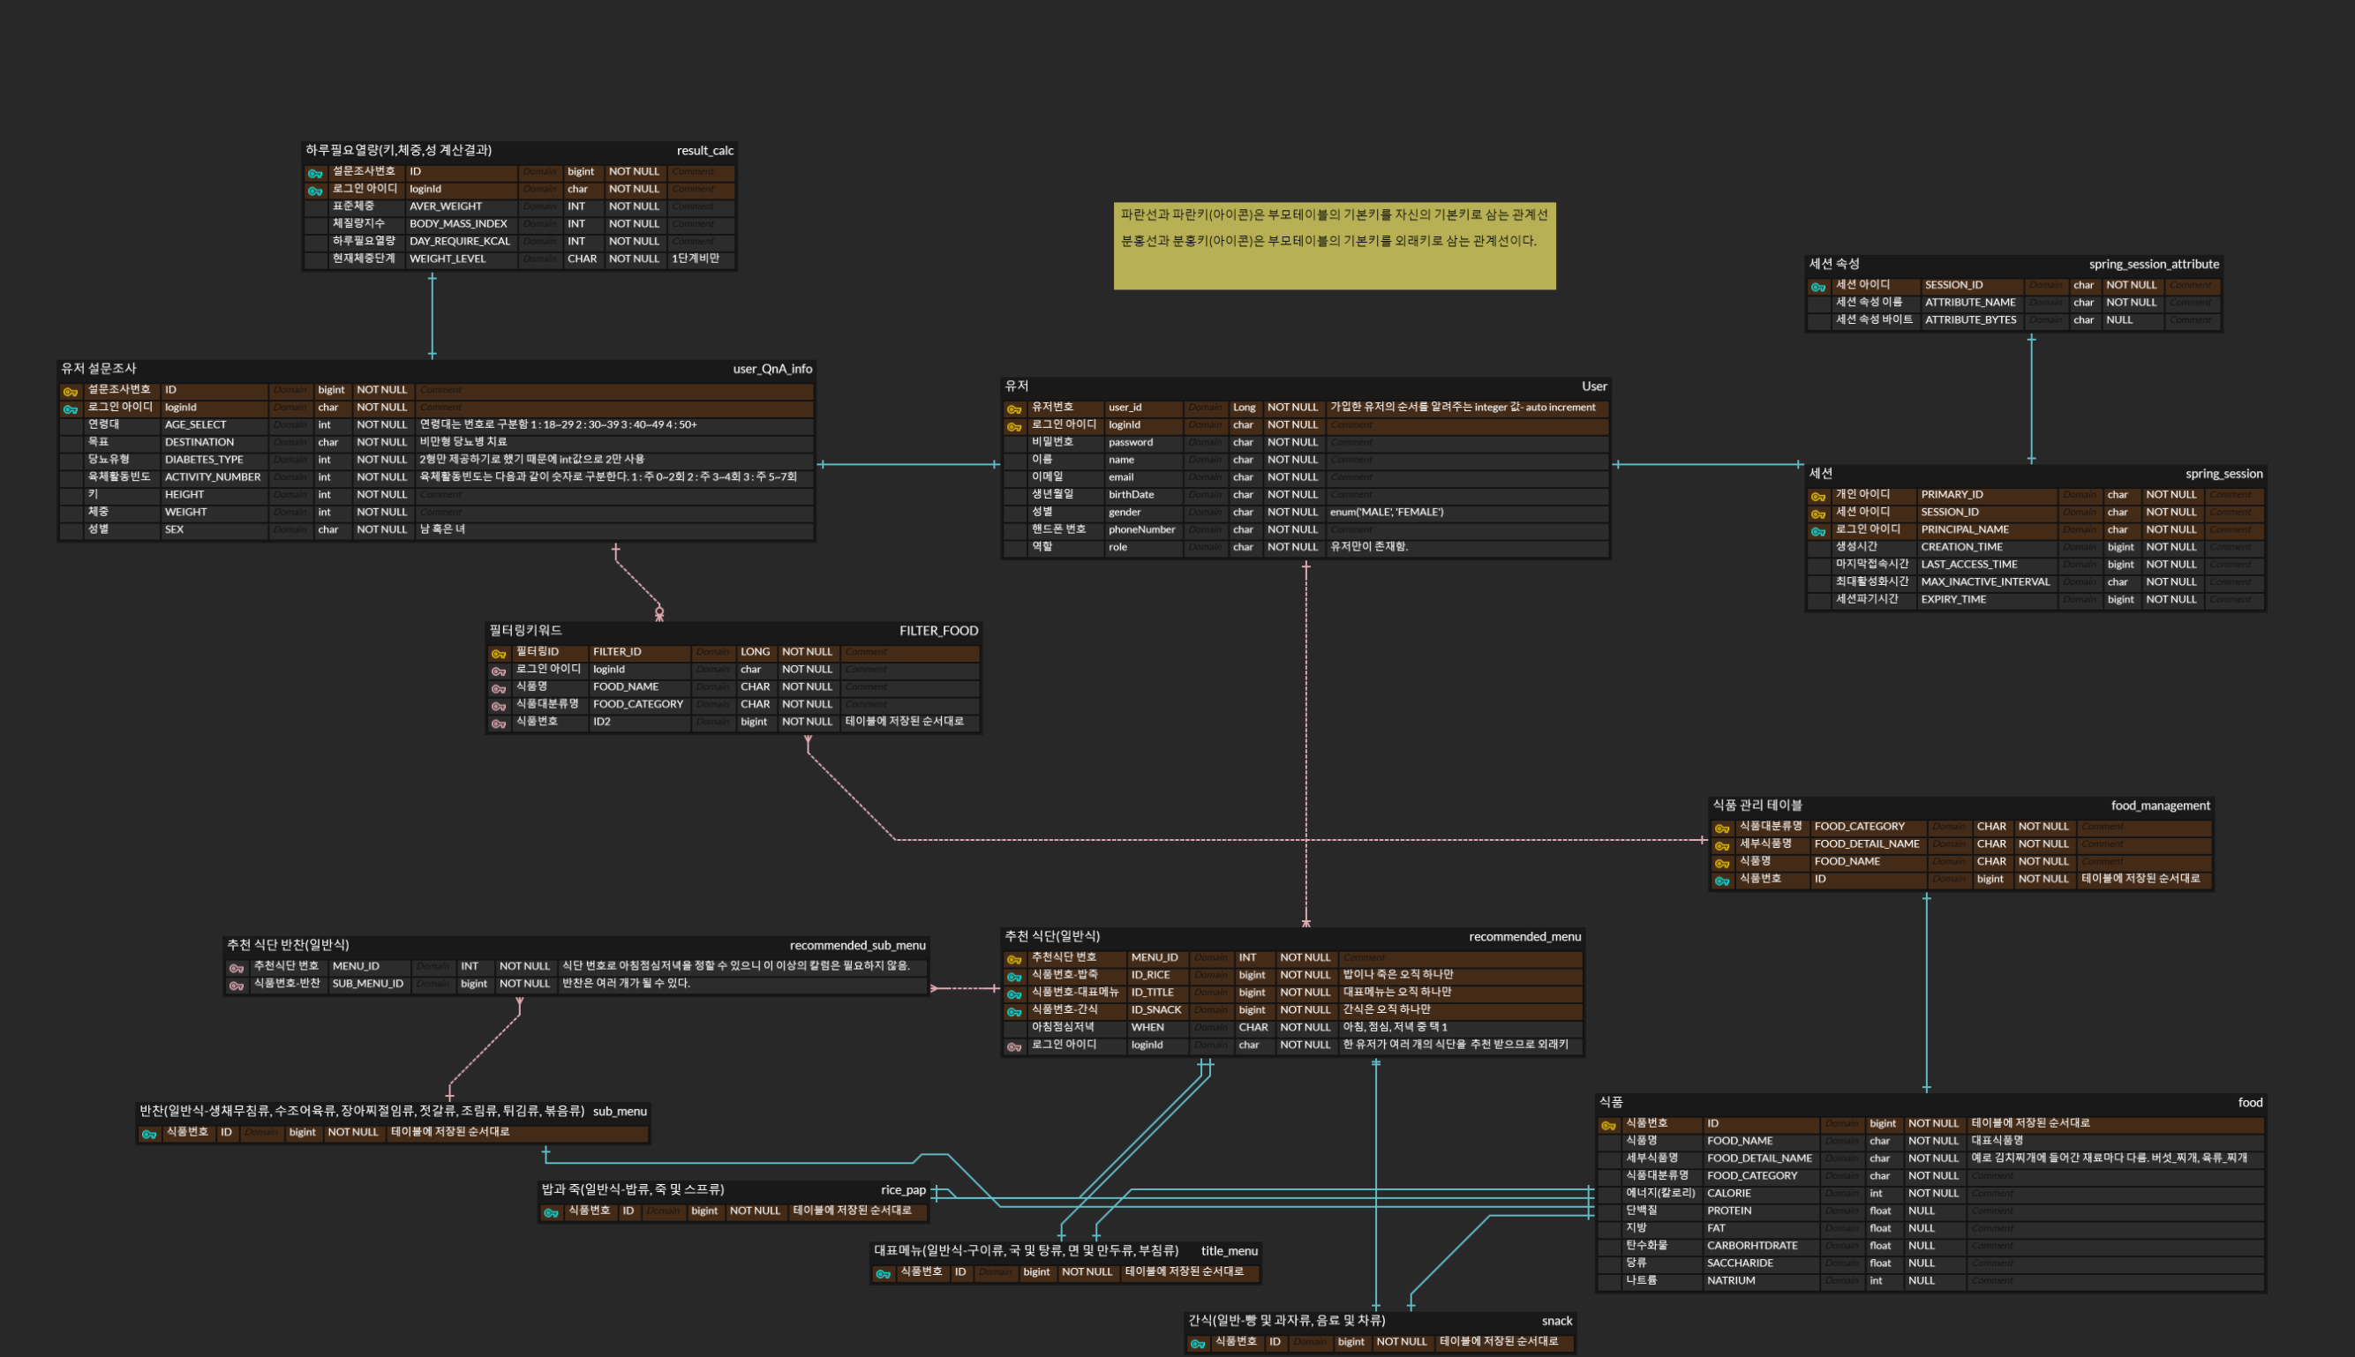Image resolution: width=2355 pixels, height=1357 pixels.
Task: Select key icon of recommended_sub_menu MENU_ID row
Action: (x=237, y=969)
